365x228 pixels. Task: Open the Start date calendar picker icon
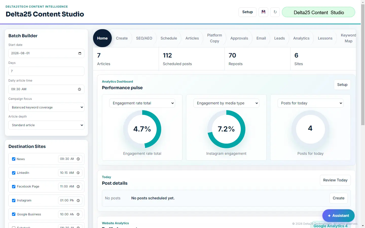tap(80, 53)
